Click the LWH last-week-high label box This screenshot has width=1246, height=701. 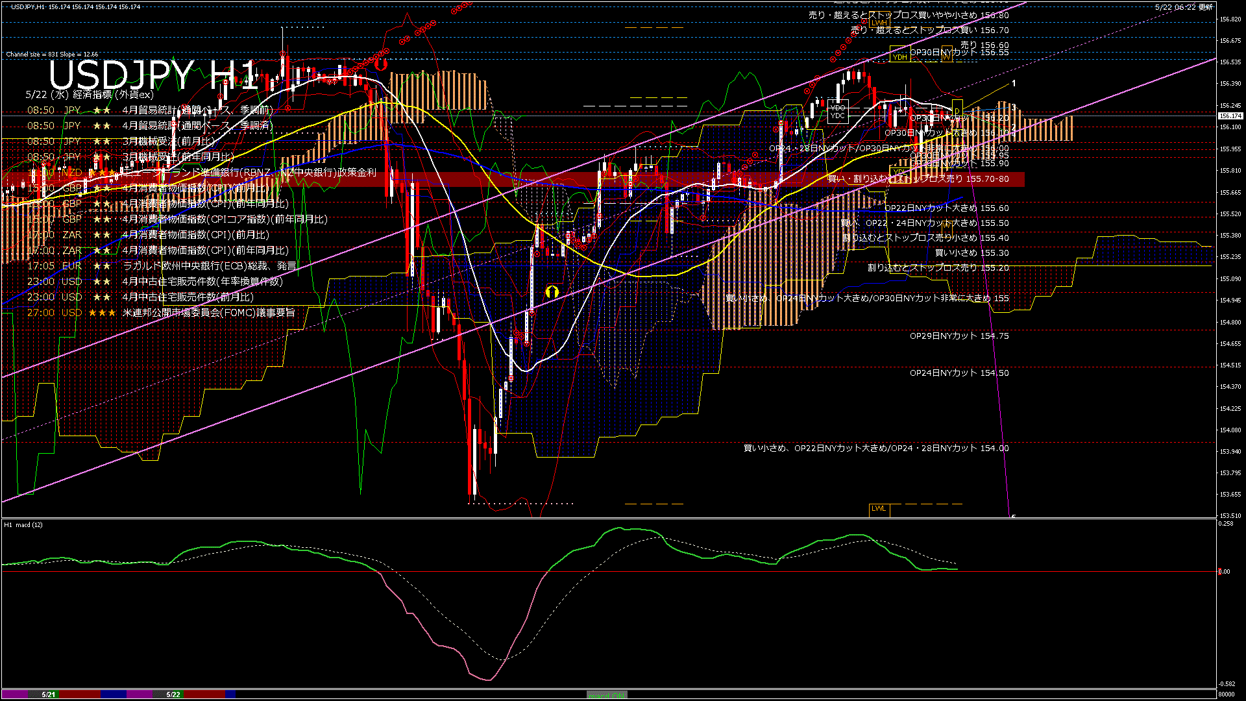tap(879, 23)
